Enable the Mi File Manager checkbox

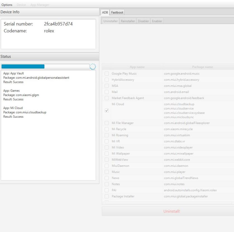(107, 123)
